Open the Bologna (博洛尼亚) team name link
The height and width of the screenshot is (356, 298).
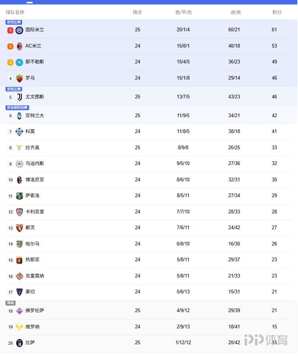coord(35,180)
